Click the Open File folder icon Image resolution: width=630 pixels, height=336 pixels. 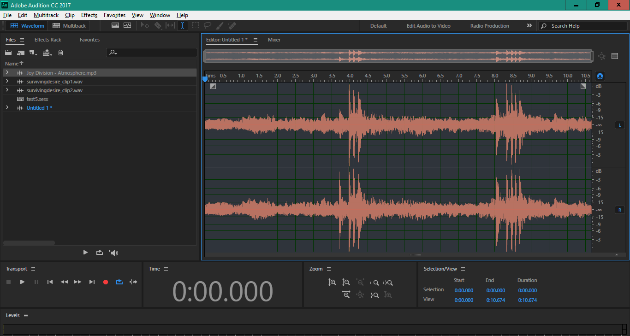8,53
